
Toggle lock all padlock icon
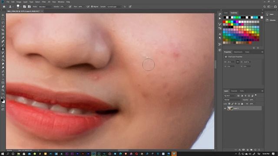[x=242, y=104]
